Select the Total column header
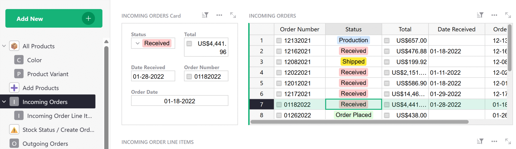516x149 pixels. pos(405,29)
